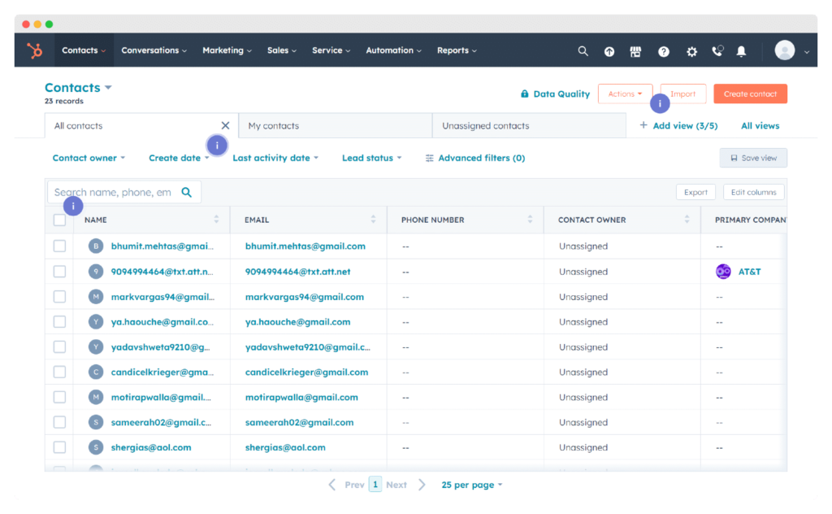Open the settings gear icon
Viewport: 832px width, 514px height.
click(x=692, y=51)
